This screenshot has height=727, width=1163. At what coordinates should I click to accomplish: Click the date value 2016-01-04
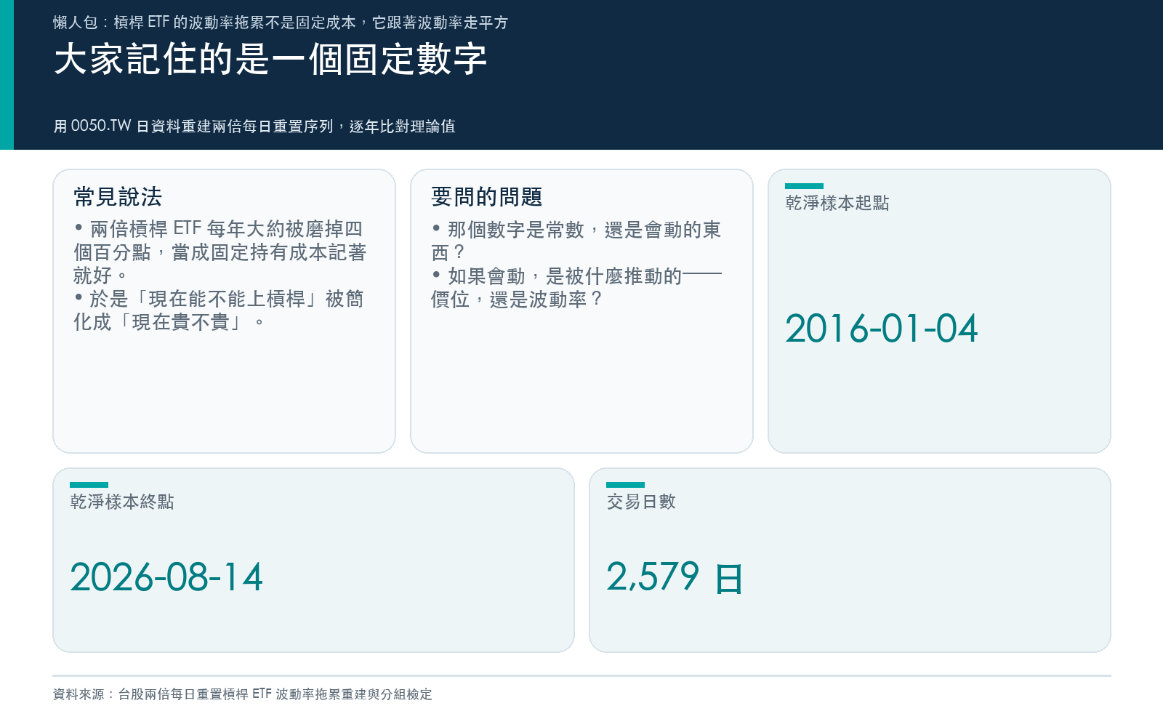[881, 329]
